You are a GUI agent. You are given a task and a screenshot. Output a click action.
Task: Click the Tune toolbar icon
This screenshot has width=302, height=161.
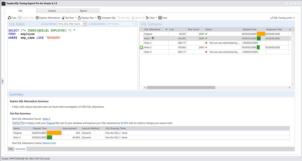click(x=9, y=18)
